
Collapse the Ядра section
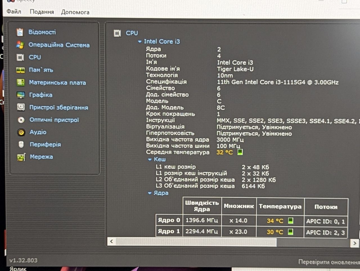click(x=150, y=193)
